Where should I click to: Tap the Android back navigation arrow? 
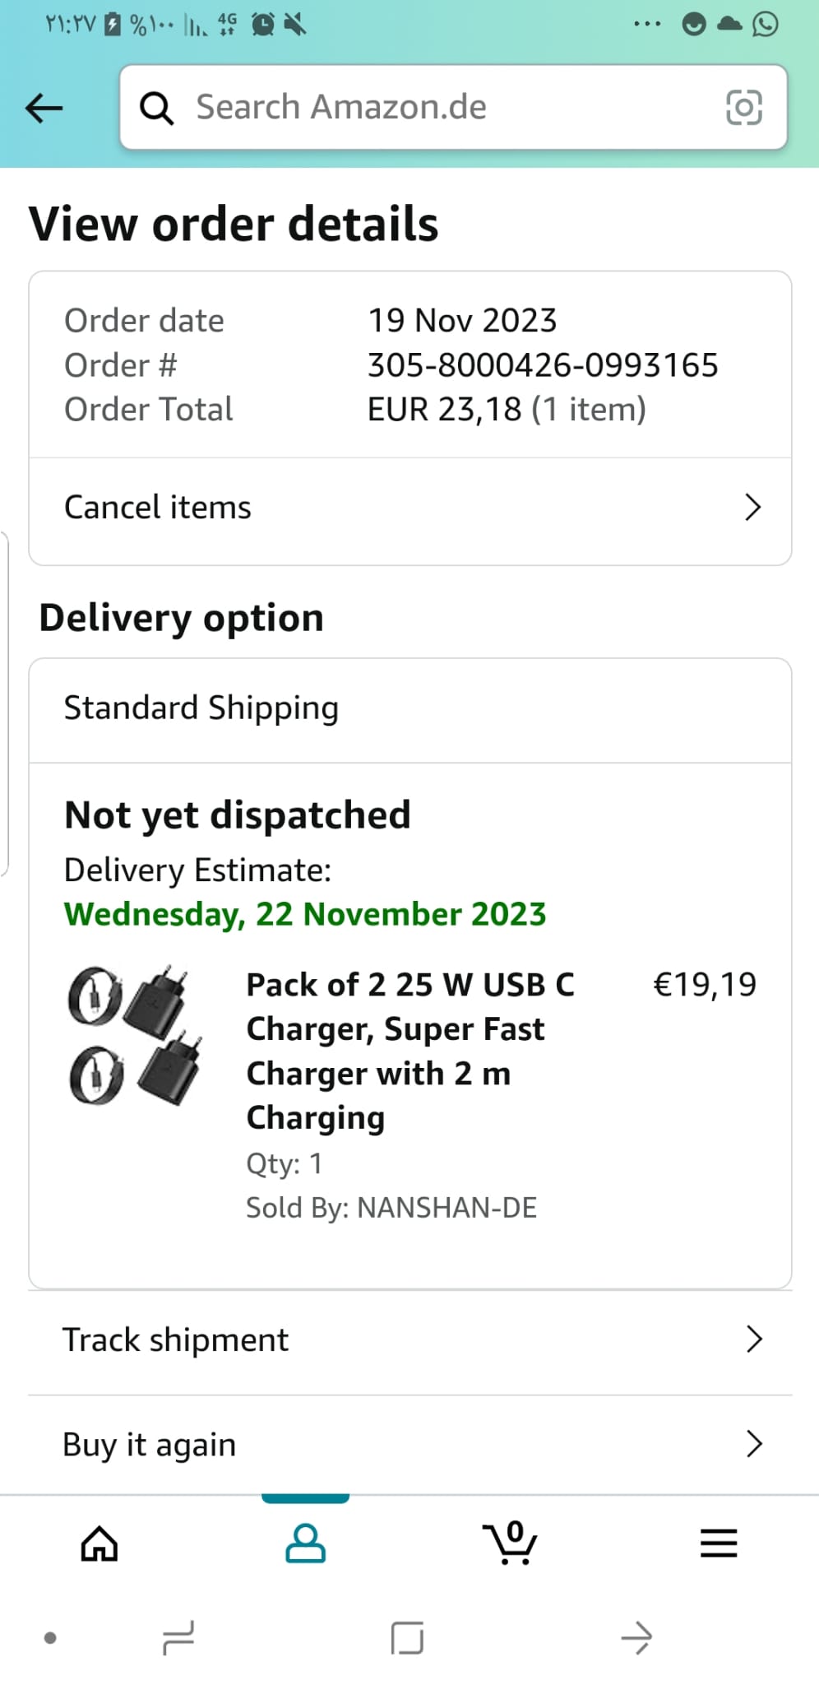636,1637
